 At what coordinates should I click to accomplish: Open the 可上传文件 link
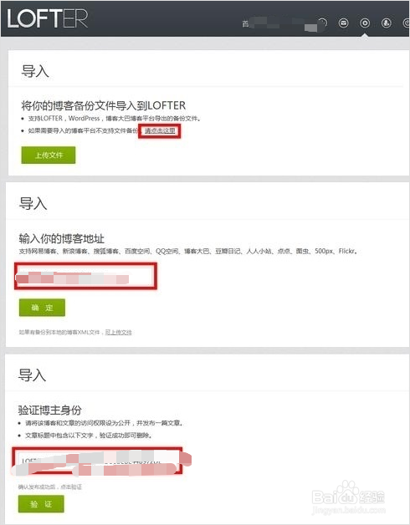pos(118,332)
